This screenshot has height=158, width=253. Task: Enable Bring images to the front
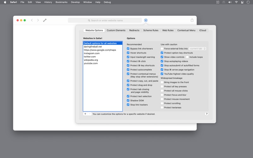tap(162, 82)
